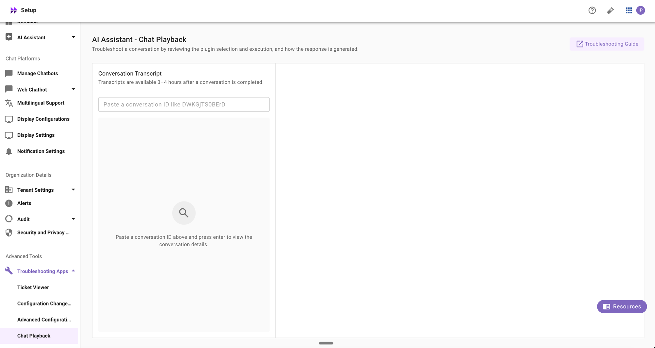Select the Manage Chatbots chat bubble icon
655x348 pixels.
pos(9,73)
